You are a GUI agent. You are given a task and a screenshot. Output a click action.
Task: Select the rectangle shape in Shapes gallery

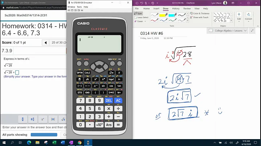coord(218,17)
